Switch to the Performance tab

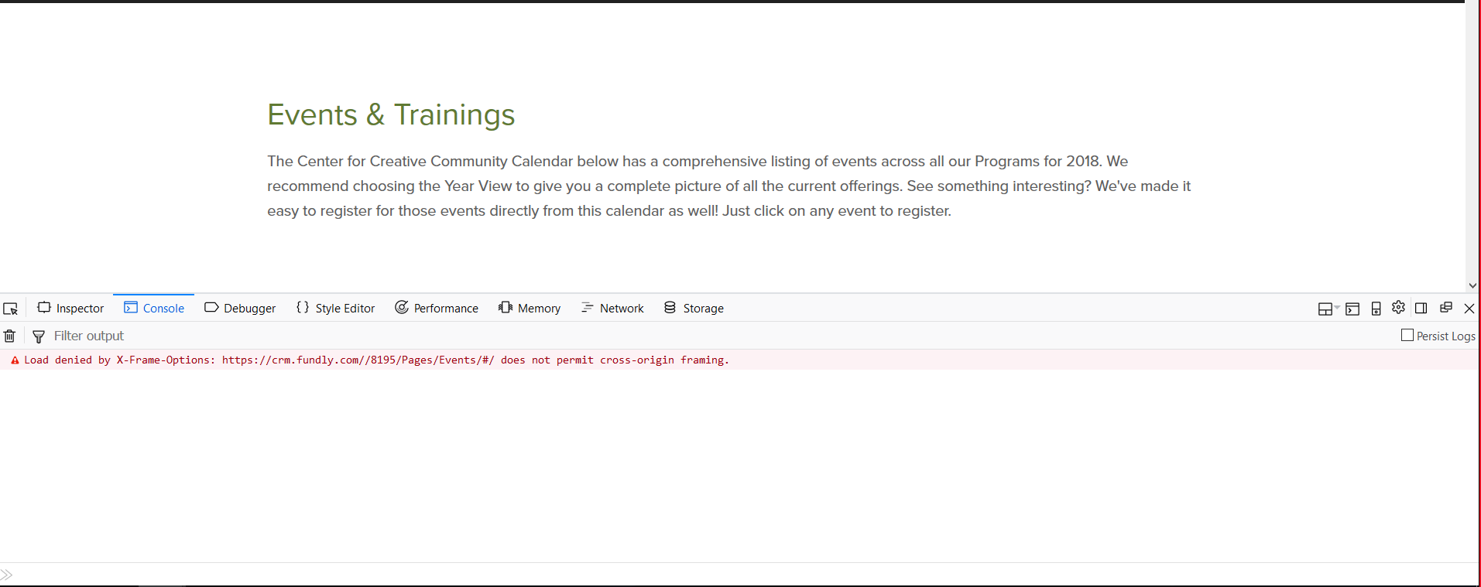pyautogui.click(x=437, y=308)
